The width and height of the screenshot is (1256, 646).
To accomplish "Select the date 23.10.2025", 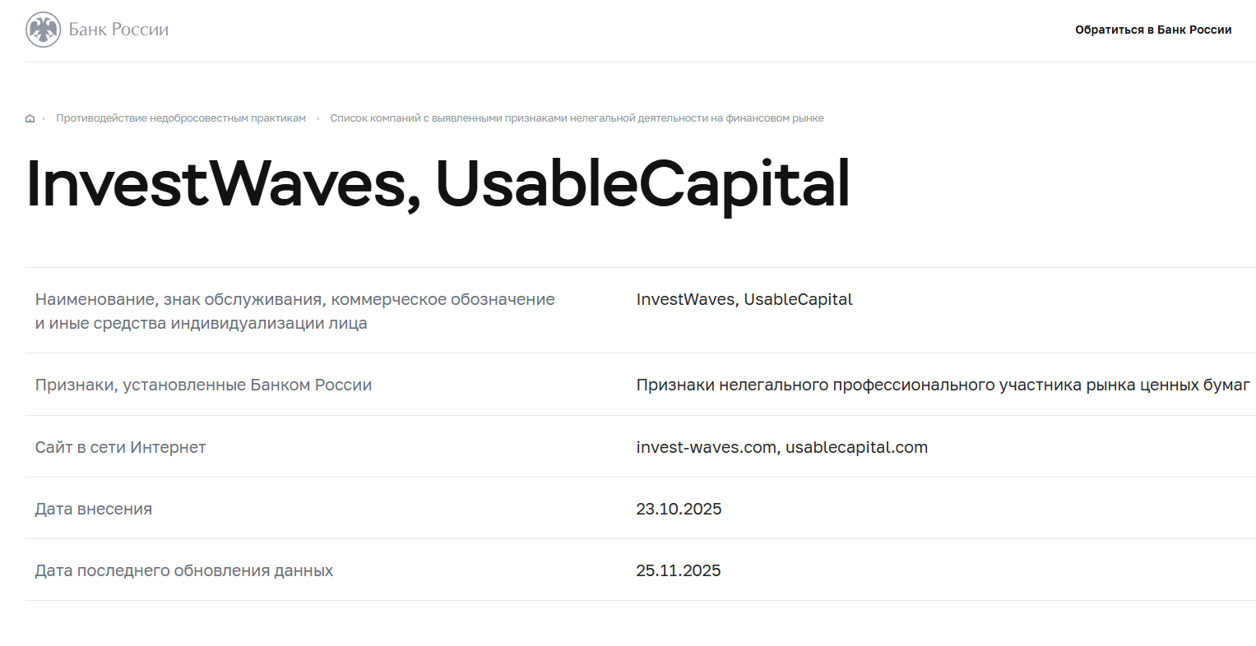I will (679, 509).
